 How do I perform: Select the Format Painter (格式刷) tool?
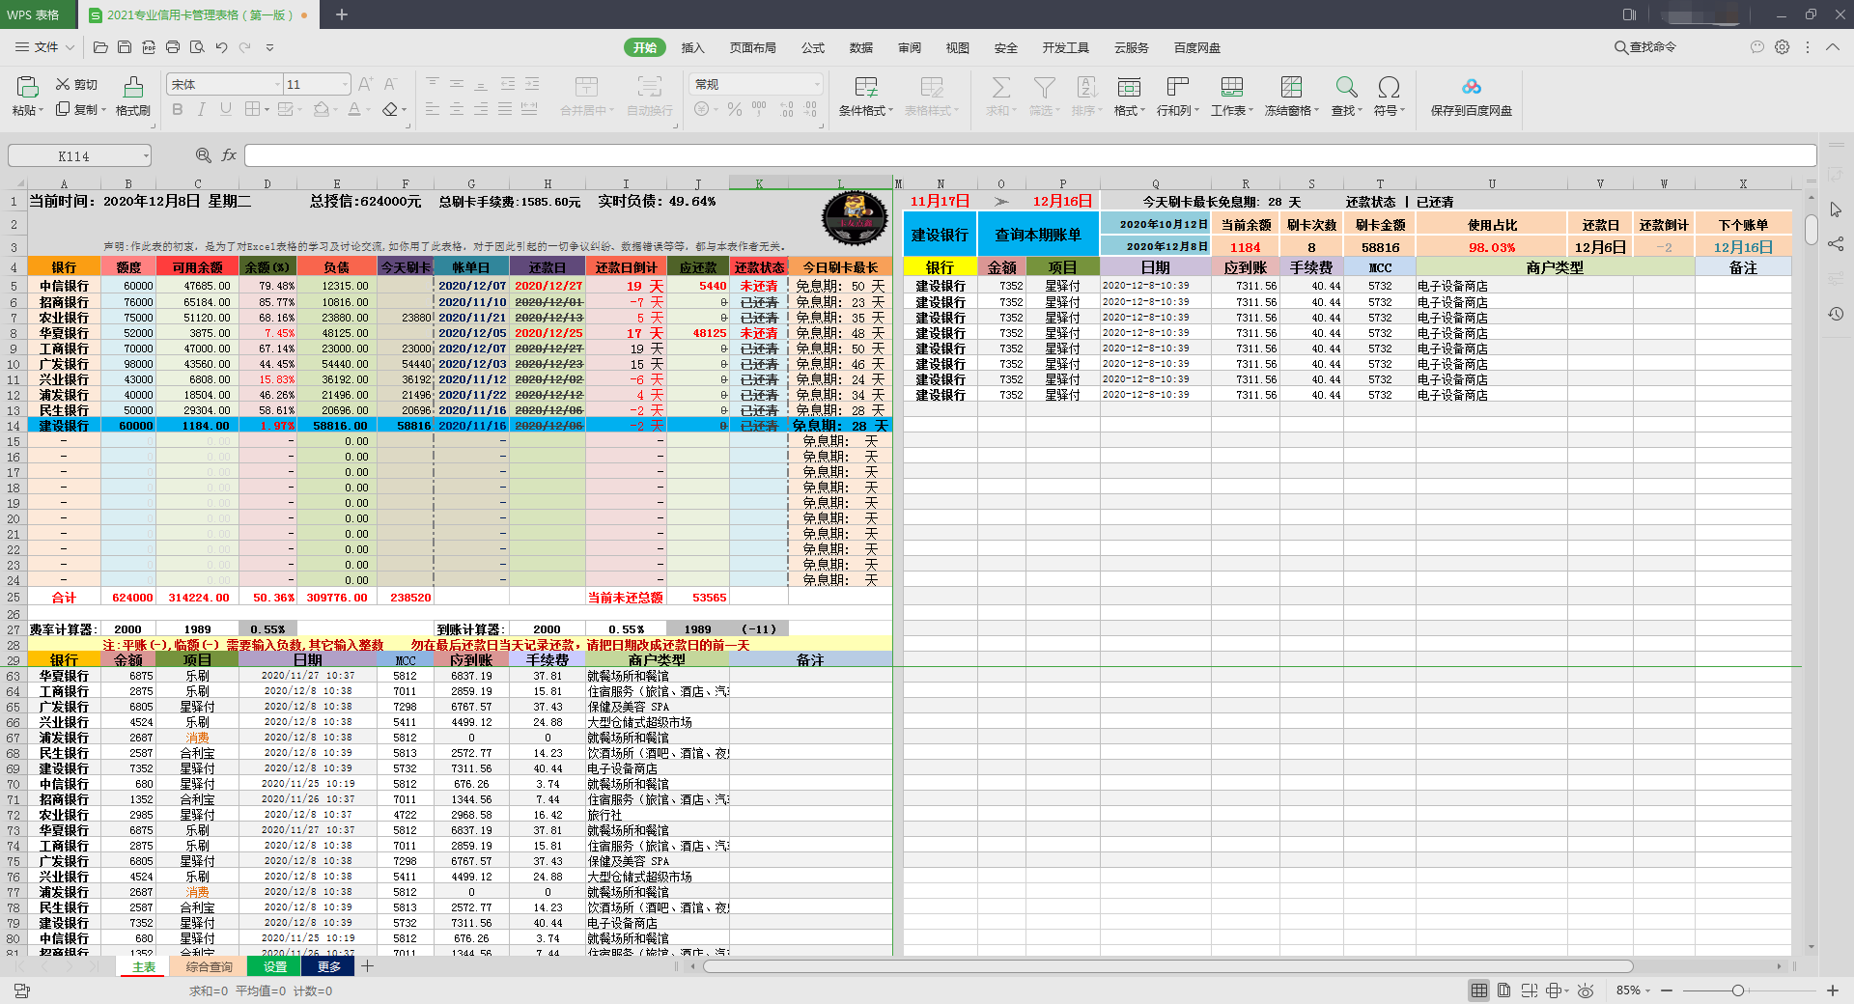pos(133,97)
